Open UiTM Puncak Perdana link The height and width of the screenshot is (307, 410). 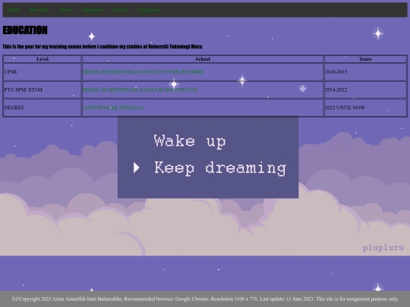click(113, 108)
